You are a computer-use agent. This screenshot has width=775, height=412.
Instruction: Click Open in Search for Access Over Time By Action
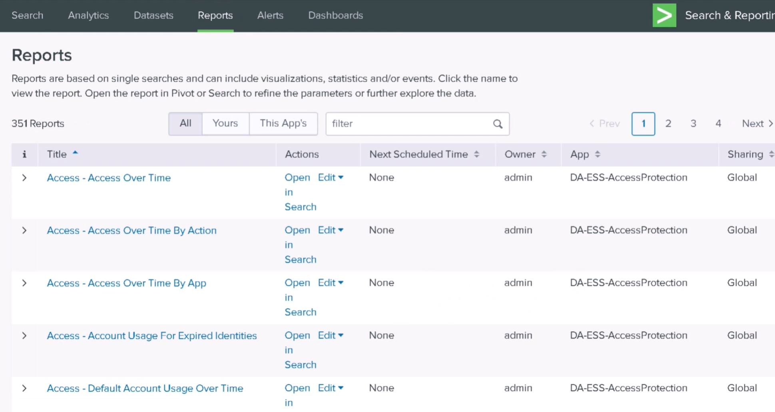click(x=301, y=245)
